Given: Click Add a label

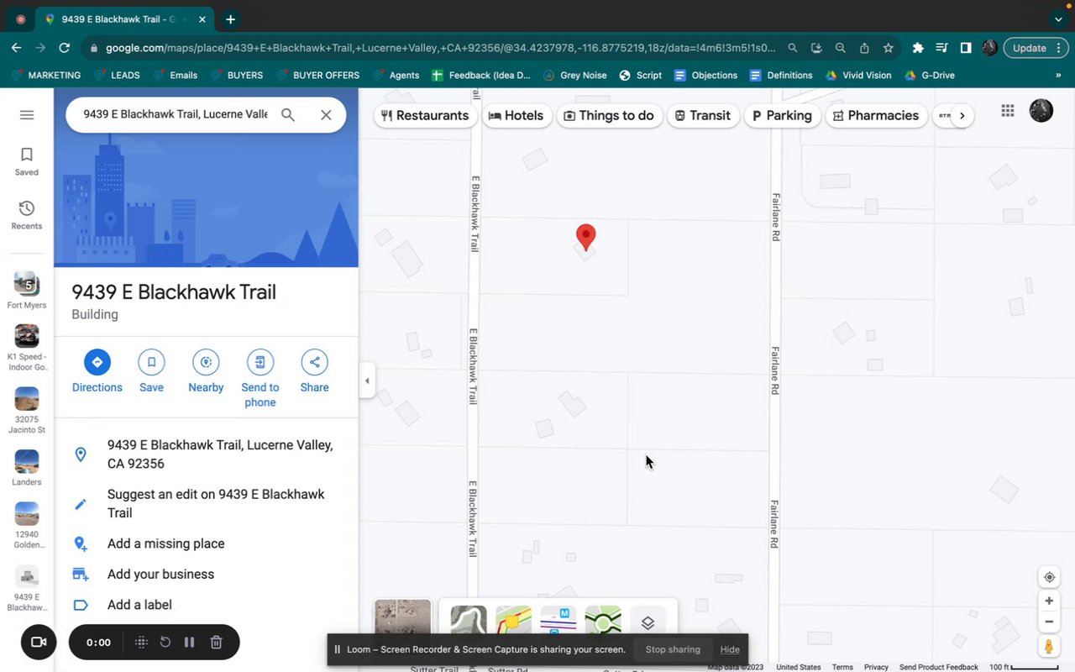Looking at the screenshot, I should click(x=207, y=605).
